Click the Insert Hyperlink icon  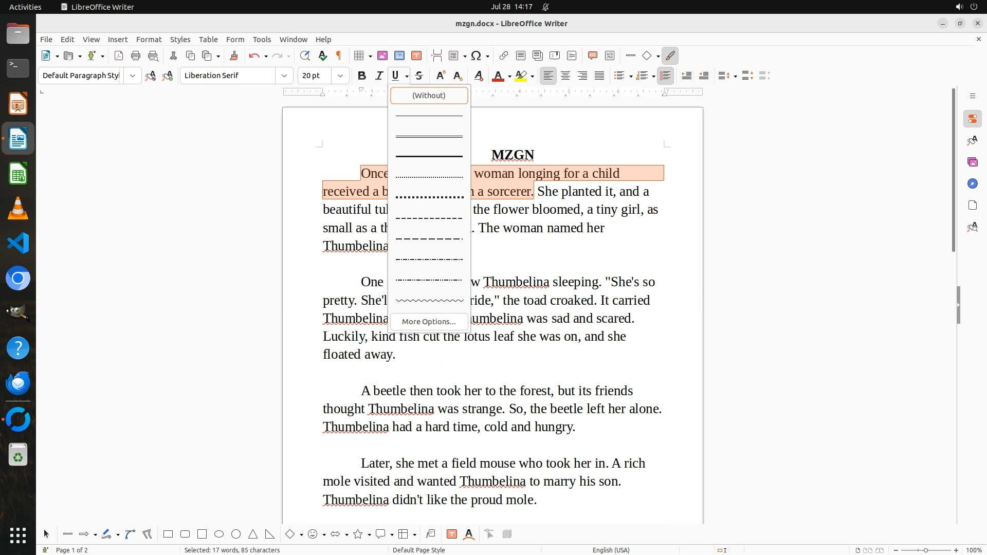504,55
